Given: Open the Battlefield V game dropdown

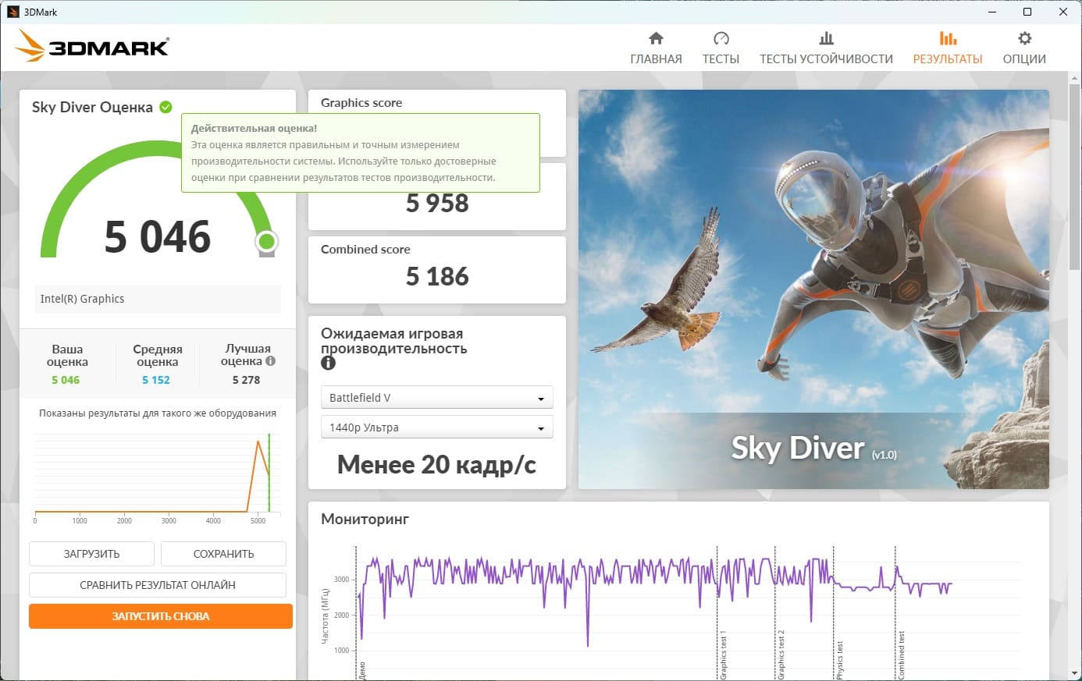Looking at the screenshot, I should tap(436, 398).
